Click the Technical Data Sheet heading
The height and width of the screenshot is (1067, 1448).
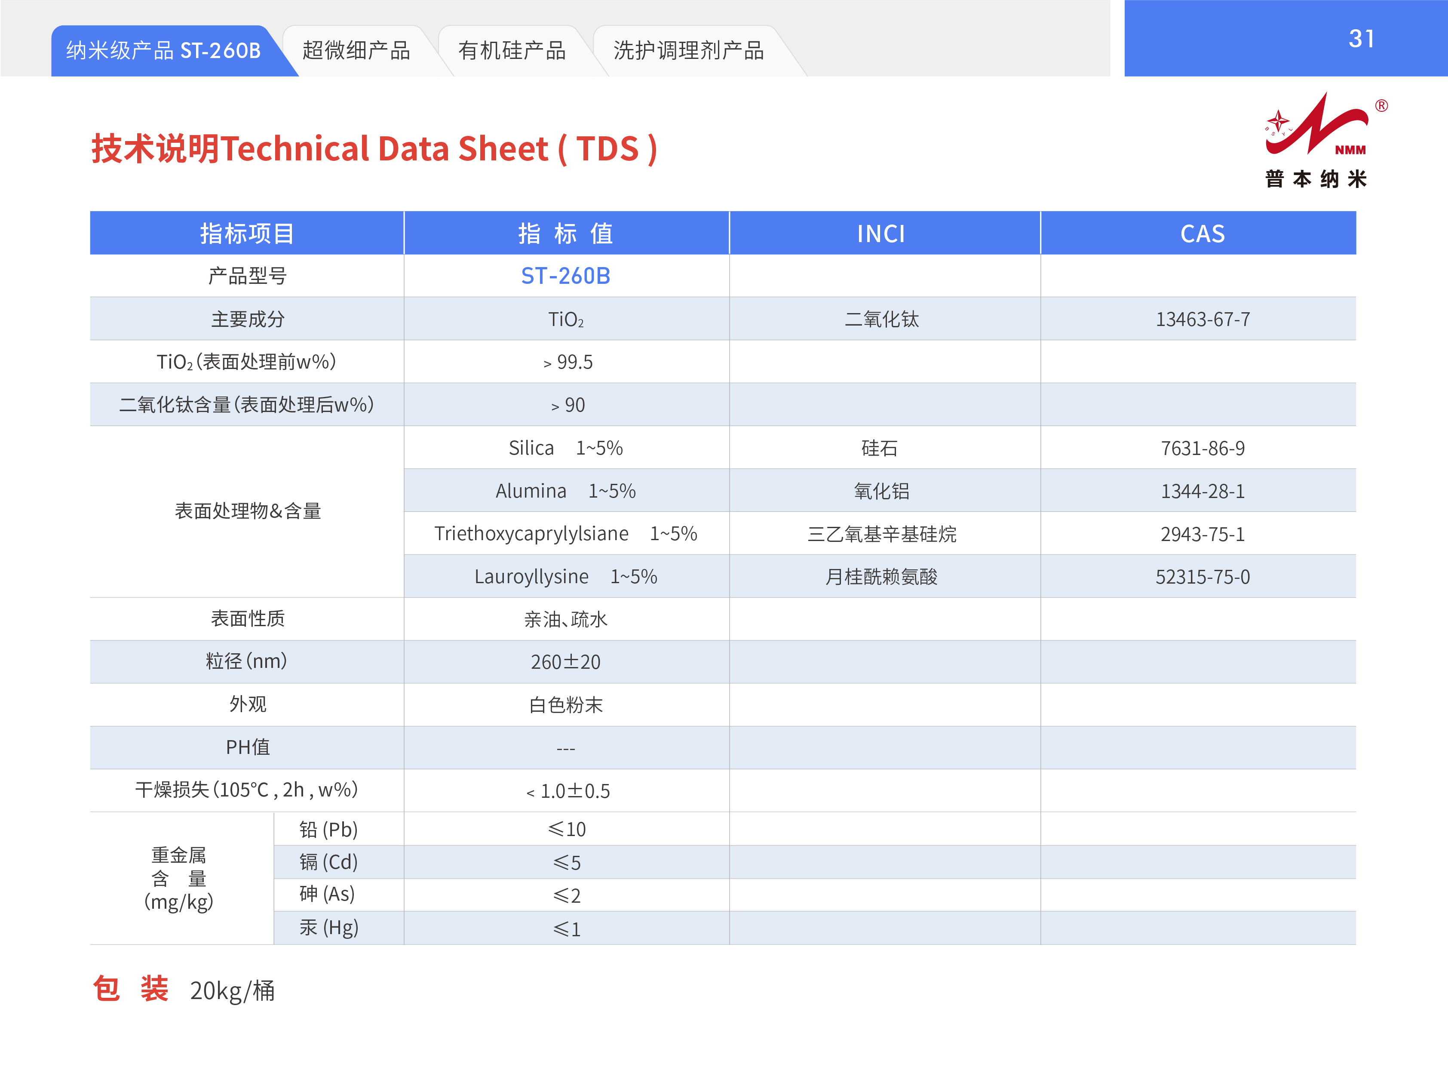pyautogui.click(x=374, y=148)
